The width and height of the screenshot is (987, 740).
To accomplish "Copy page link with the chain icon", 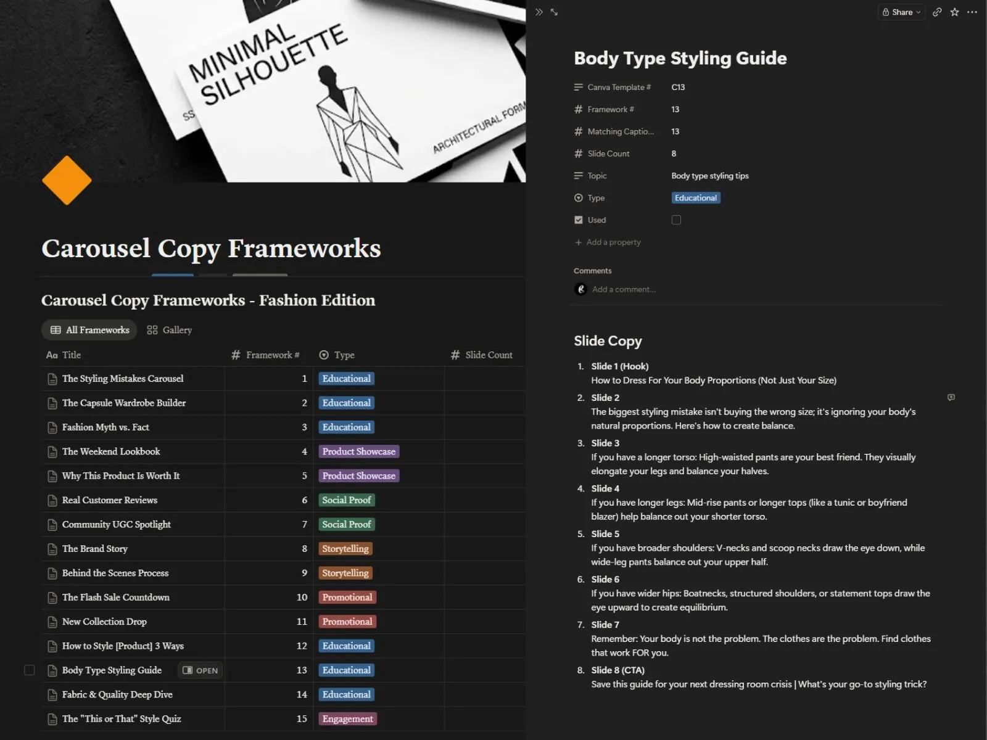I will pyautogui.click(x=937, y=12).
